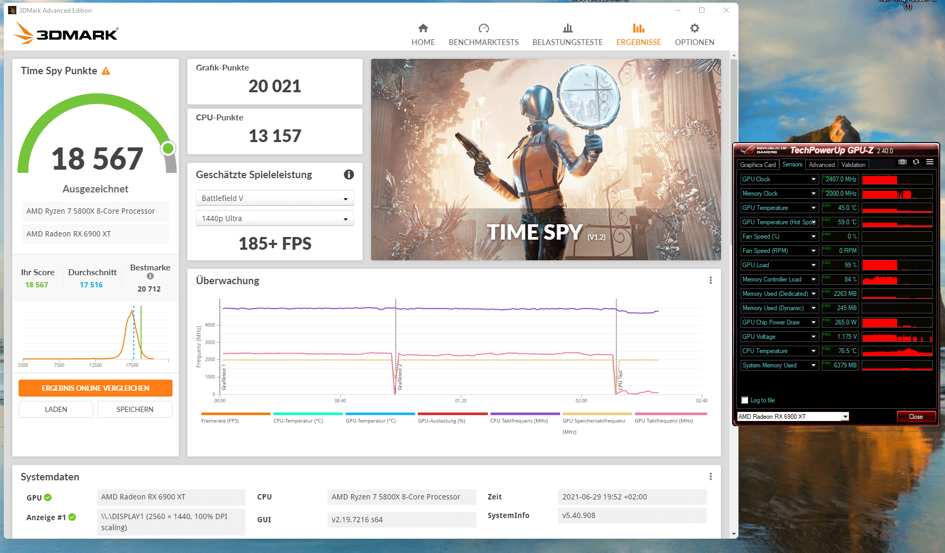Switch to Graphics Card tab in GPU-Z
The width and height of the screenshot is (945, 553).
[x=758, y=165]
